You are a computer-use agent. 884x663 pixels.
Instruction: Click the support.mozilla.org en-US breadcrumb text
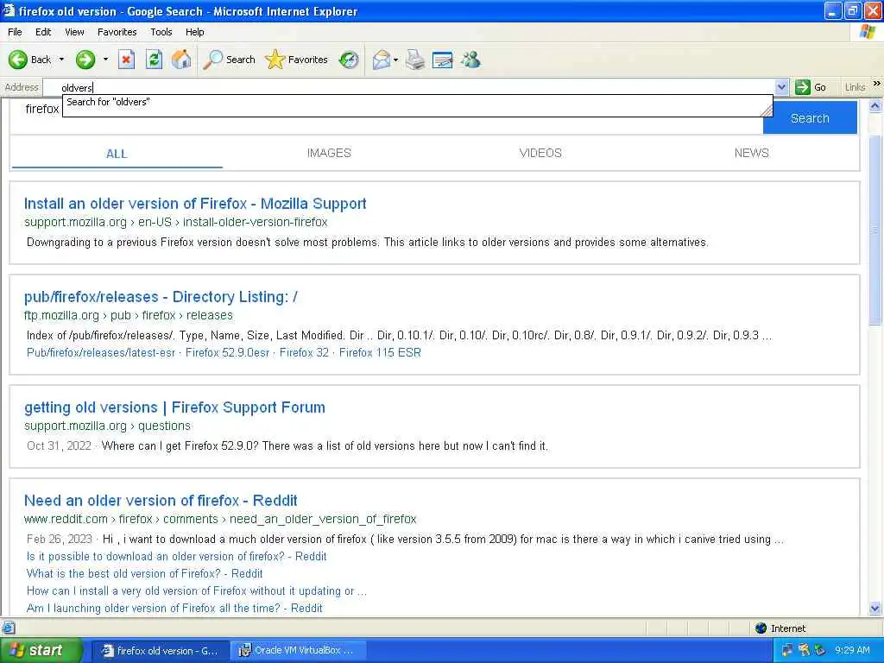(x=175, y=222)
